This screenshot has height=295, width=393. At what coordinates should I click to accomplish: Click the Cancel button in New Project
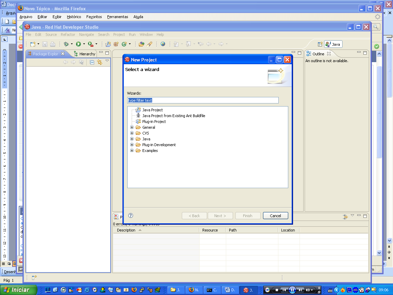(275, 216)
